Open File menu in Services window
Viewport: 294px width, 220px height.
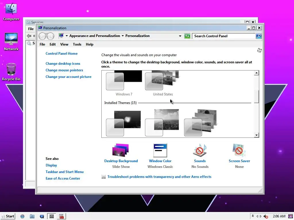[x=31, y=29]
